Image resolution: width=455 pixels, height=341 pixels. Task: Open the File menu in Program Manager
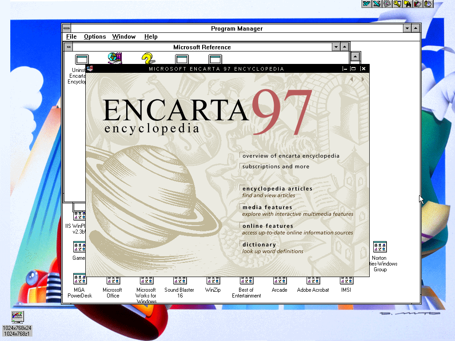tap(72, 36)
